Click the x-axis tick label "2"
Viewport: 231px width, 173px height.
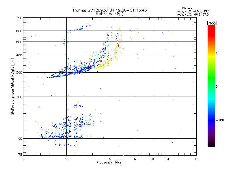pos(66,159)
